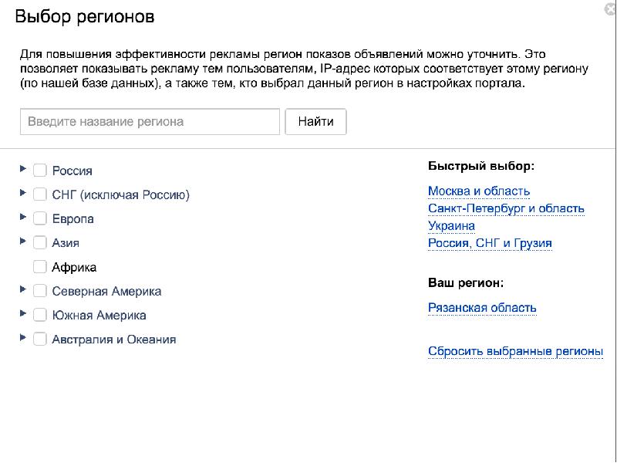Expand the Россия region tree
The height and width of the screenshot is (463, 617).
[24, 169]
